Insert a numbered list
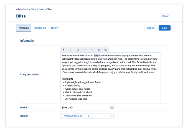The image size is (188, 131). coord(106,50)
